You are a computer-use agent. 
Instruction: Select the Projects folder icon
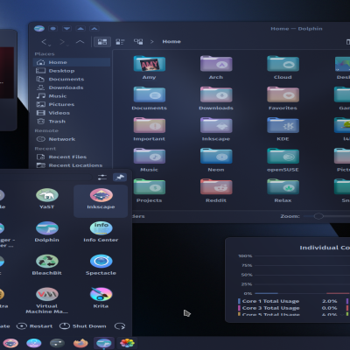(150, 187)
